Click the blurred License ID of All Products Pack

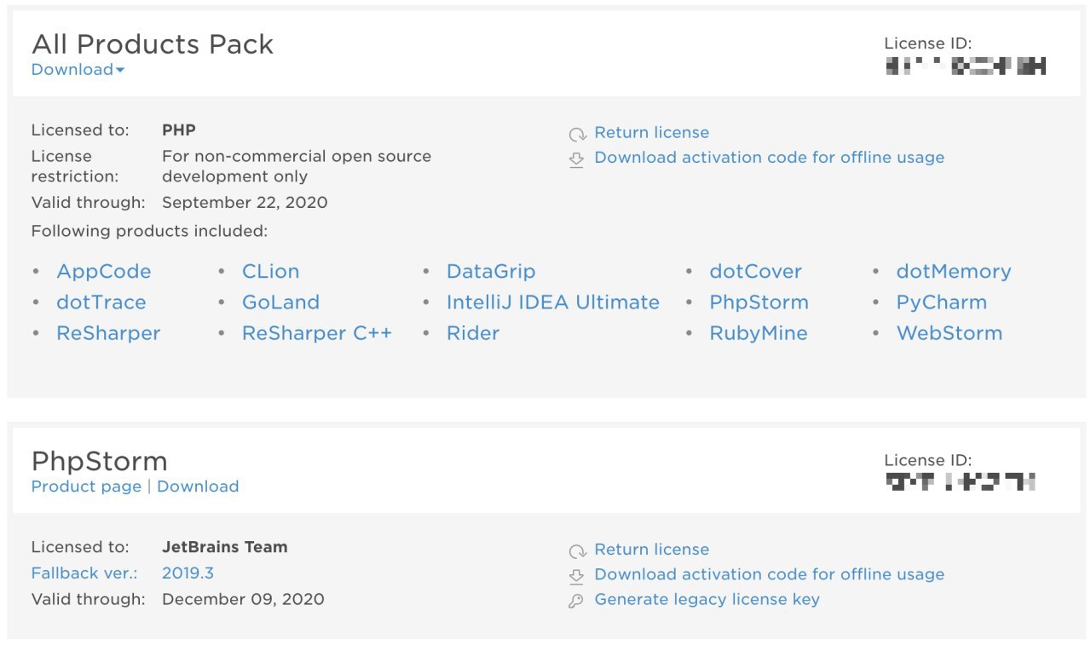(965, 66)
